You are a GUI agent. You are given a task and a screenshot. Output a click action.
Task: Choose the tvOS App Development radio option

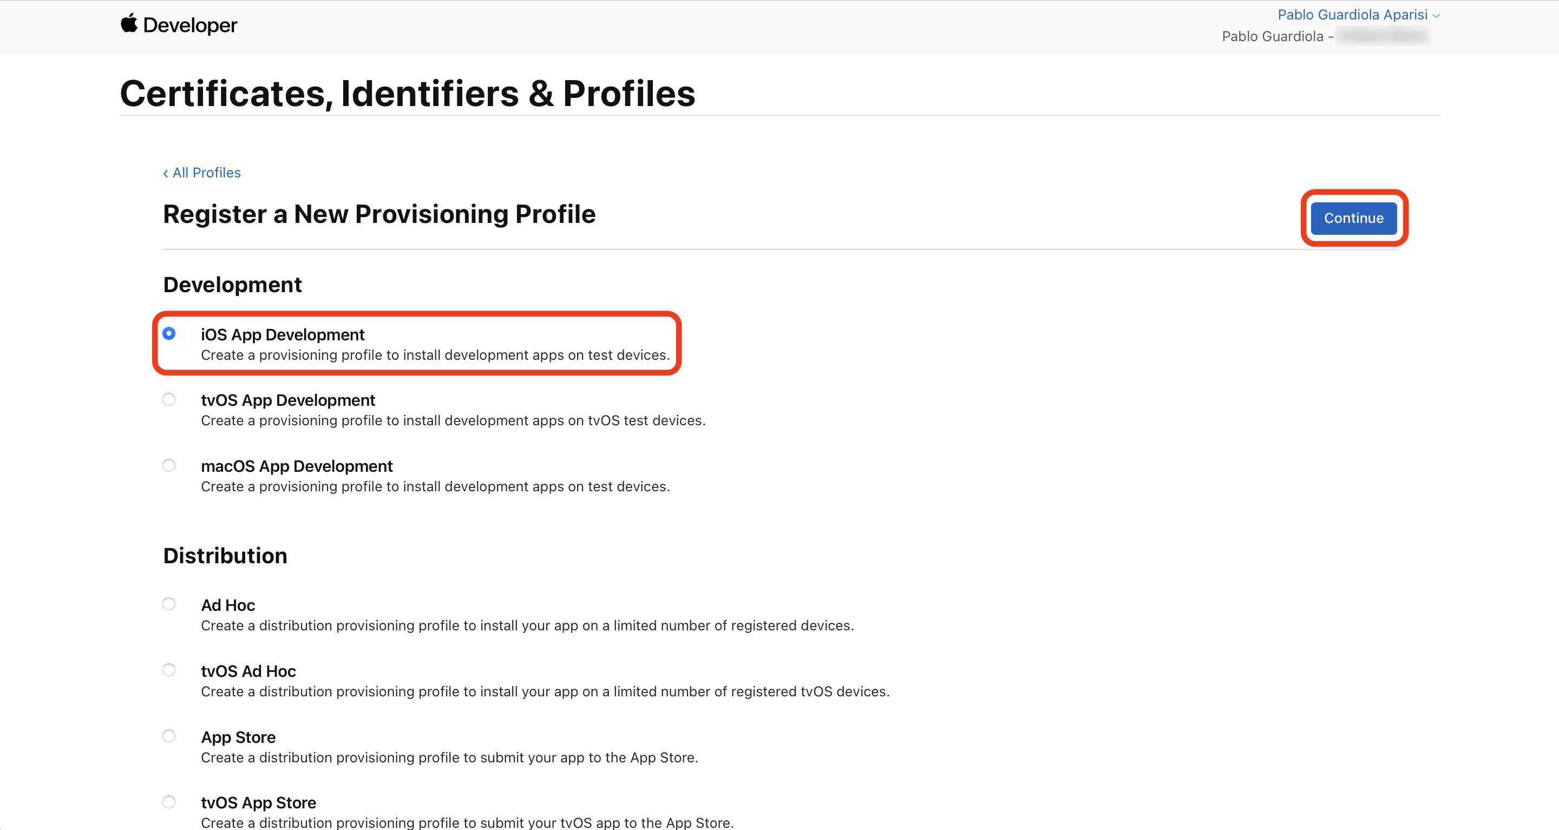click(169, 399)
